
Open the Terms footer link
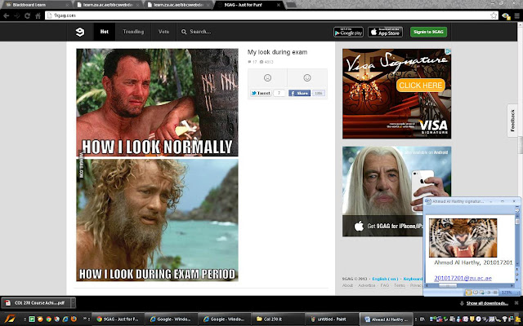click(x=399, y=285)
